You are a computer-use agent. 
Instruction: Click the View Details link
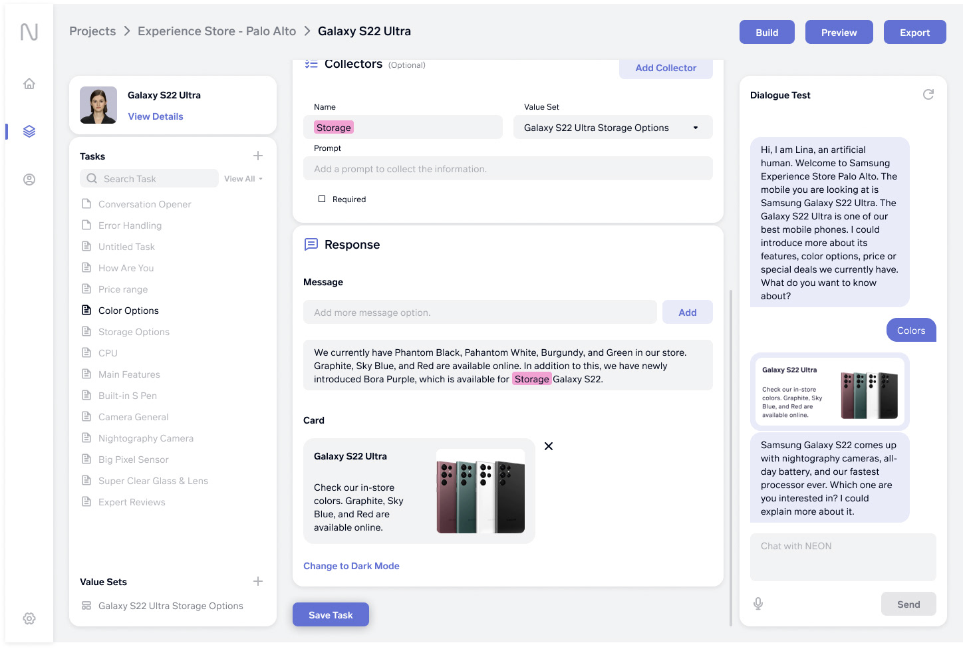pyautogui.click(x=156, y=116)
